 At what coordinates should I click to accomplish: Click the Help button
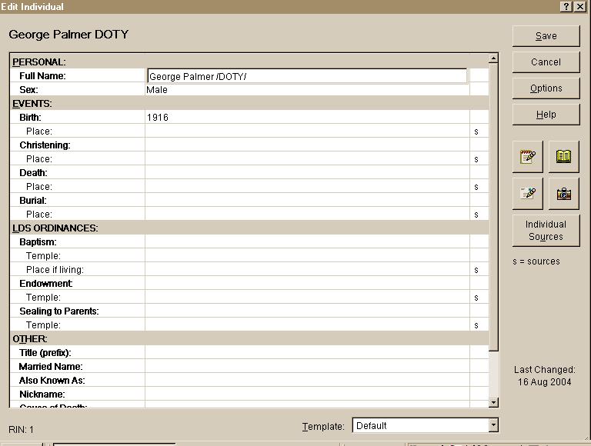[546, 114]
